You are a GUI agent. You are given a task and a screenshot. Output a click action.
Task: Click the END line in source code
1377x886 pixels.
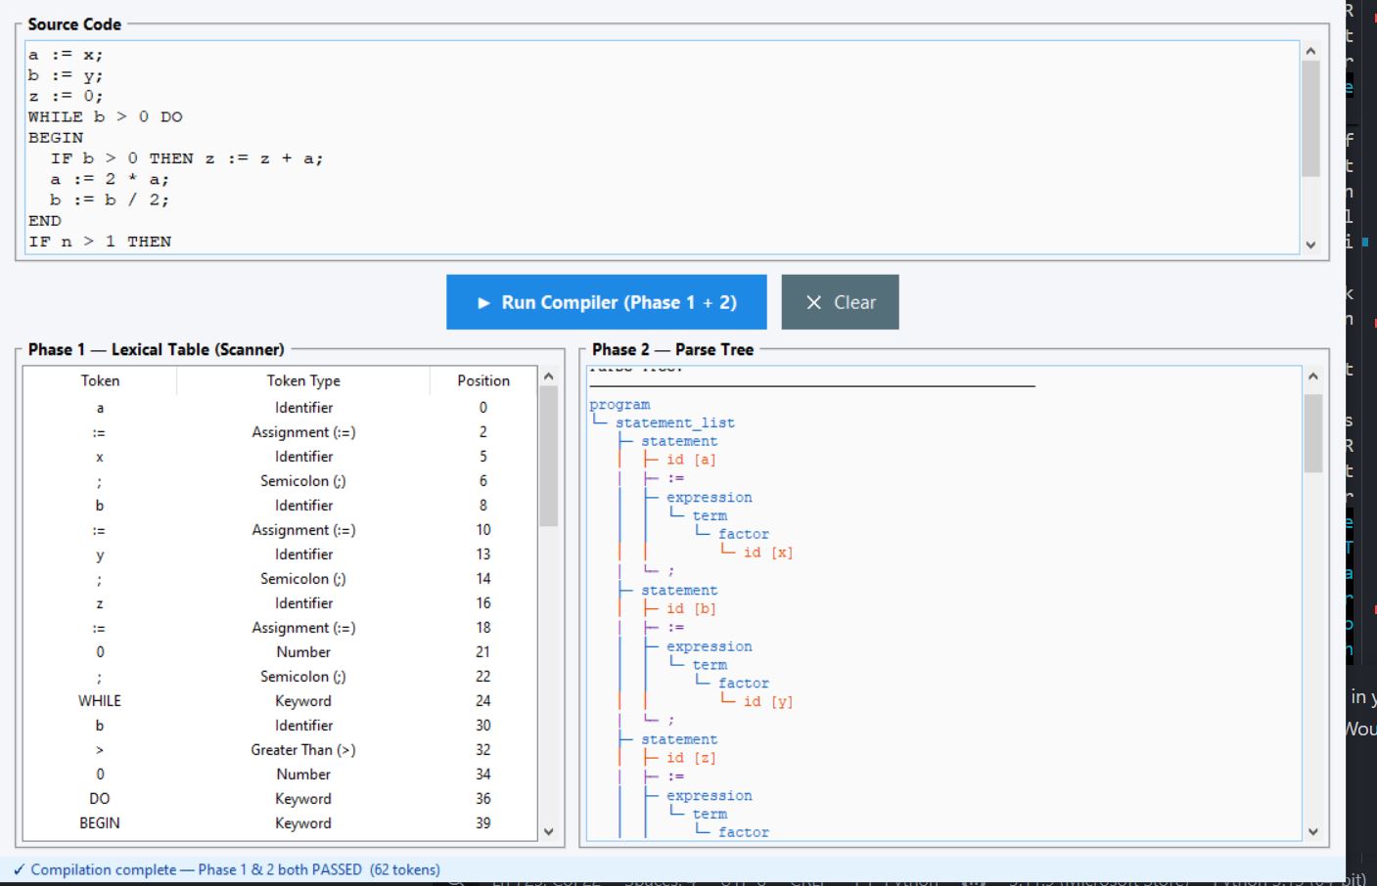(45, 221)
